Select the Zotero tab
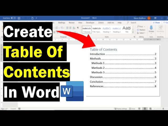 click(101, 23)
